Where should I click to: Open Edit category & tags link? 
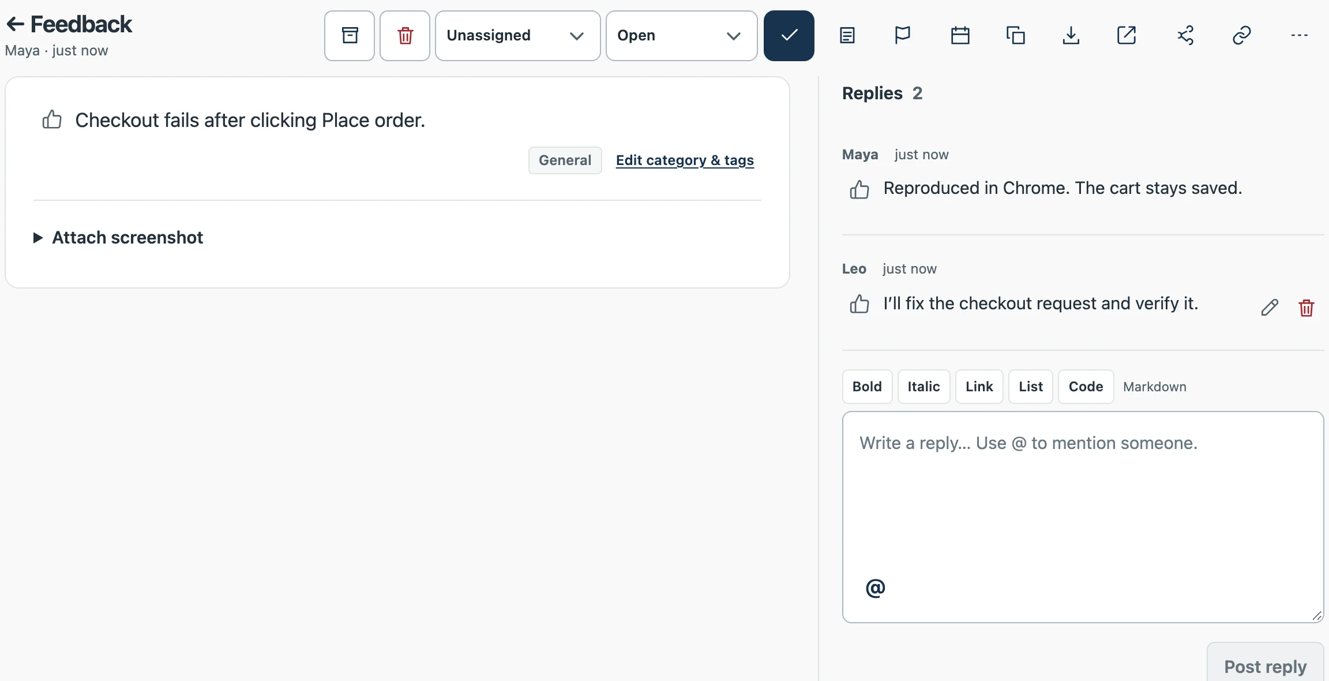click(x=685, y=160)
